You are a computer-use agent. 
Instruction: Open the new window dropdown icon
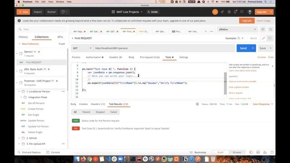(x=64, y=12)
